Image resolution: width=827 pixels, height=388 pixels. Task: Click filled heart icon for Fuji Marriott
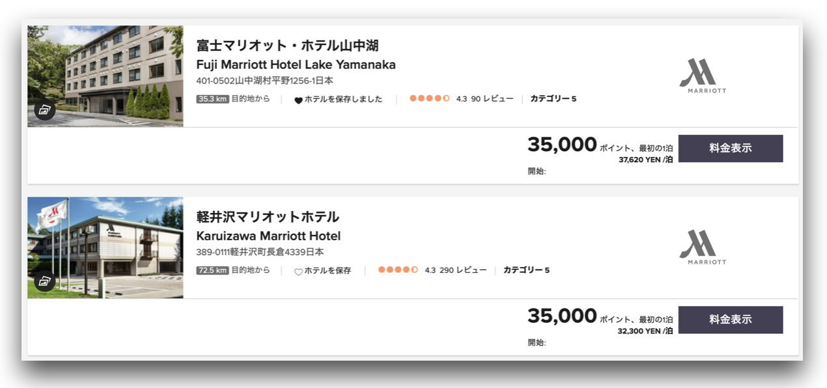point(298,100)
